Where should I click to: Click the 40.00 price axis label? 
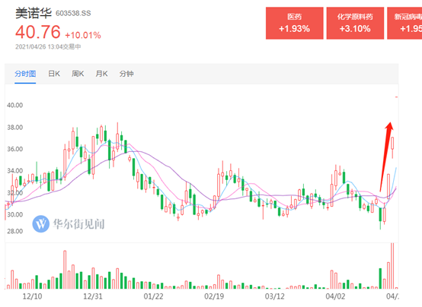(x=14, y=105)
